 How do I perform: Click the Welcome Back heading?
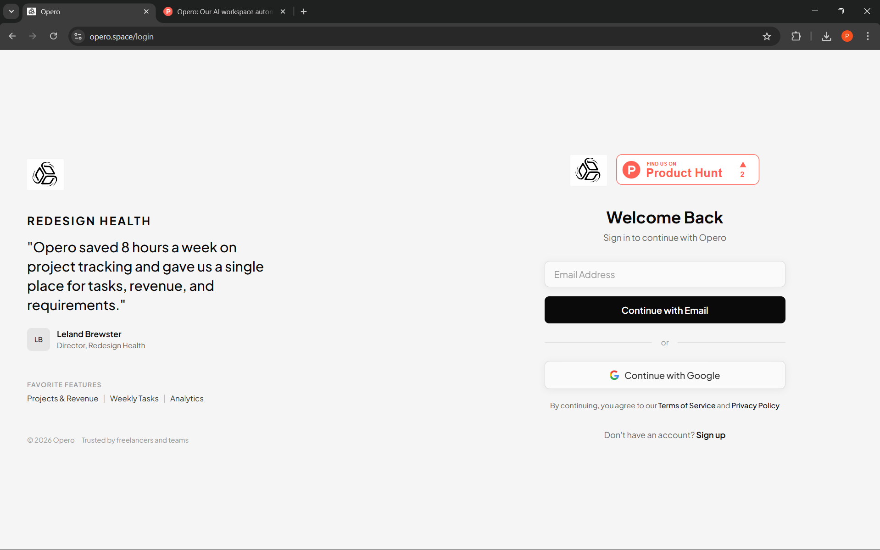(664, 217)
